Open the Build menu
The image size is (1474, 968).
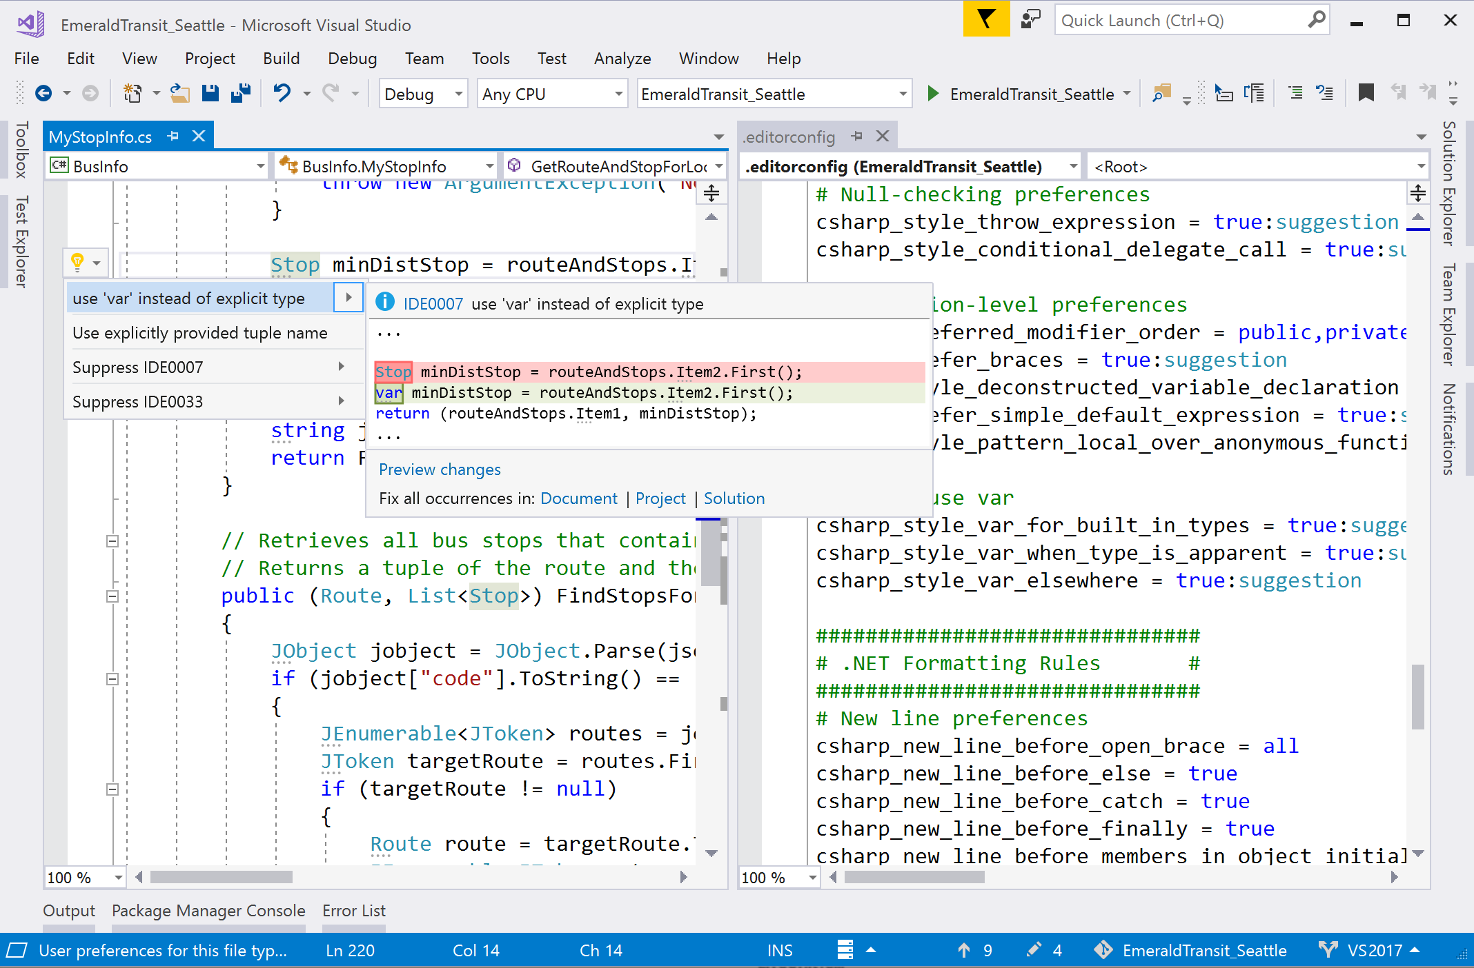pos(279,57)
